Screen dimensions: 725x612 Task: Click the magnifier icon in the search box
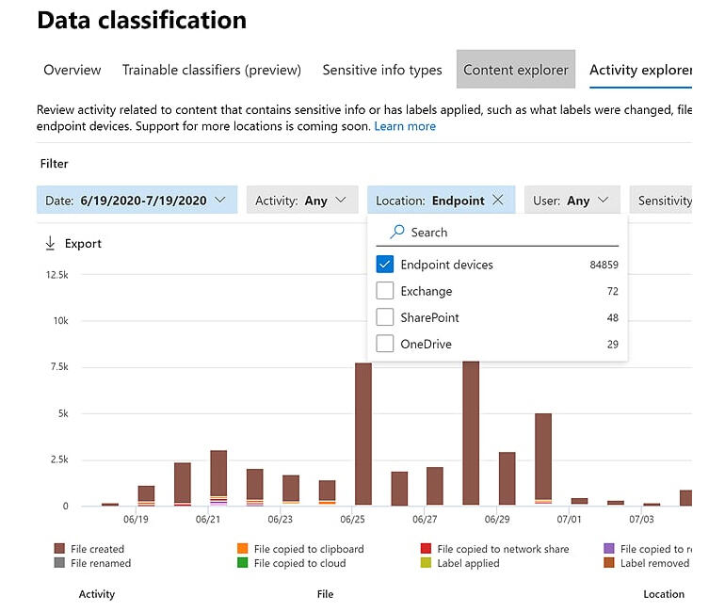coord(397,232)
